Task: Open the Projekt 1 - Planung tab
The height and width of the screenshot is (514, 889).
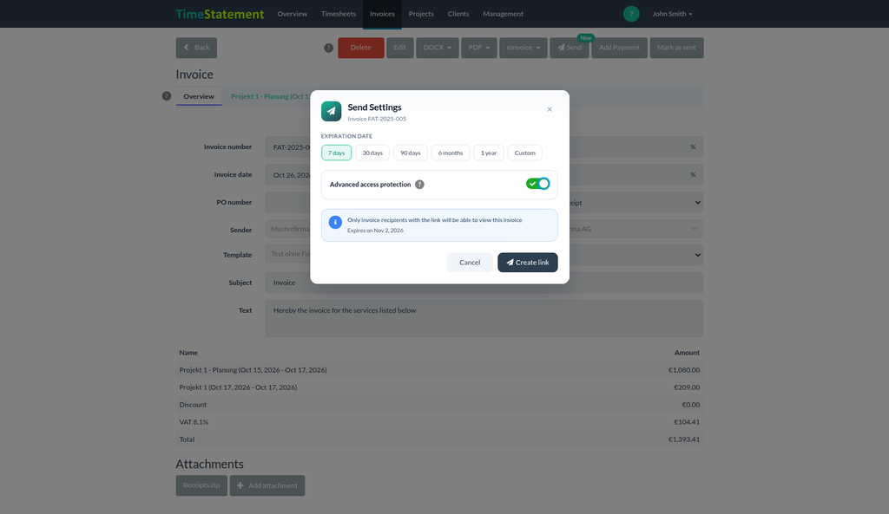Action: (271, 96)
